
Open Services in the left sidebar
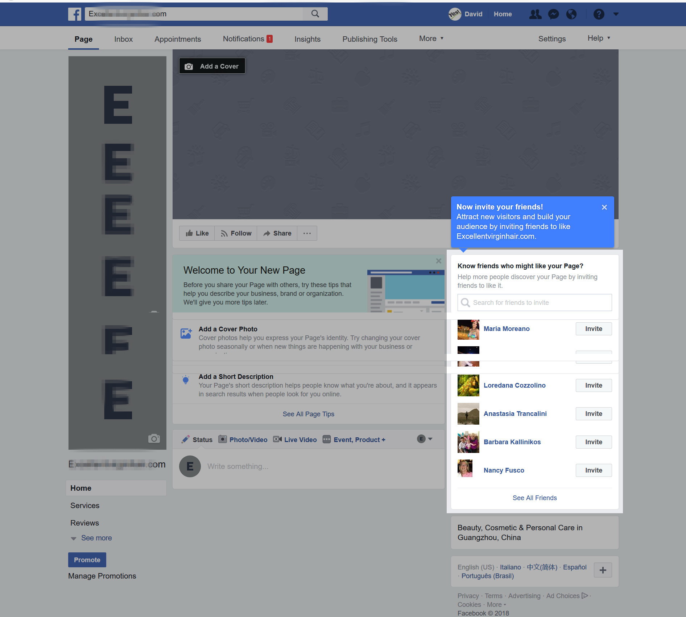[85, 506]
